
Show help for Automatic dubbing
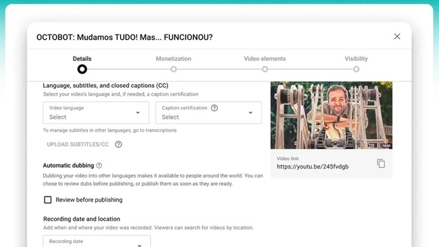click(x=99, y=165)
